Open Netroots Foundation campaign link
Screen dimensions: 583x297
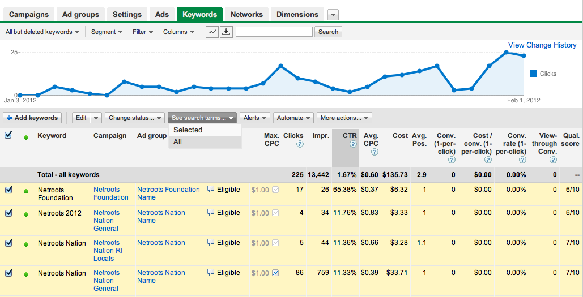(x=111, y=193)
